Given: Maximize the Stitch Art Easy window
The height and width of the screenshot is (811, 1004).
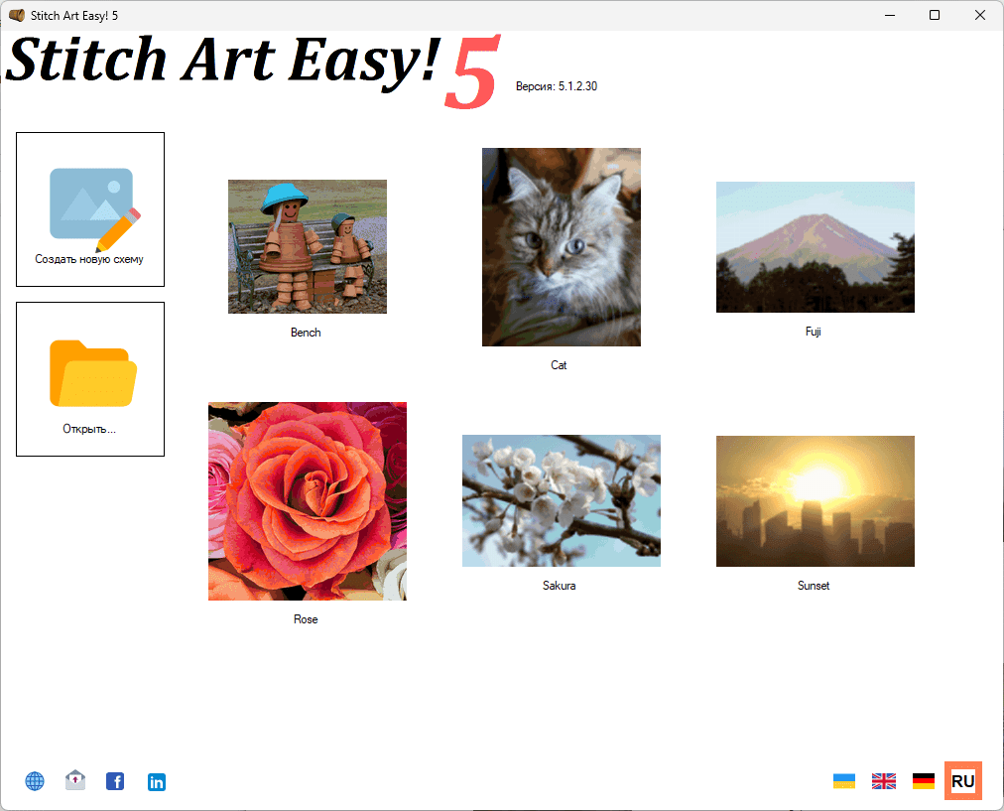Looking at the screenshot, I should click(x=935, y=15).
